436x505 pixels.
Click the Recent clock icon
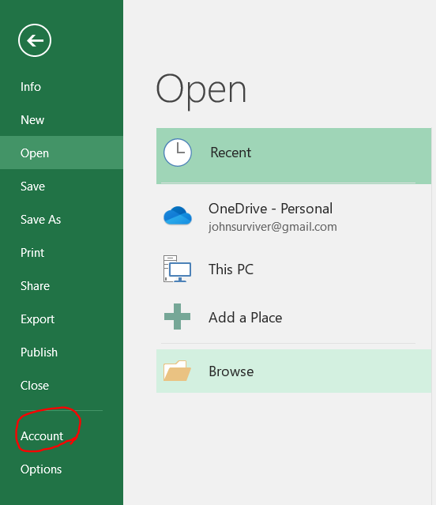pos(178,153)
